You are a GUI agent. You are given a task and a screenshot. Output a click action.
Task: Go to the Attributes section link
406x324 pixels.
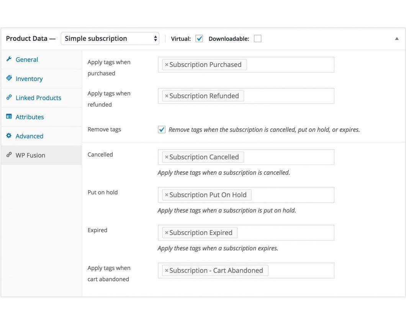click(29, 117)
